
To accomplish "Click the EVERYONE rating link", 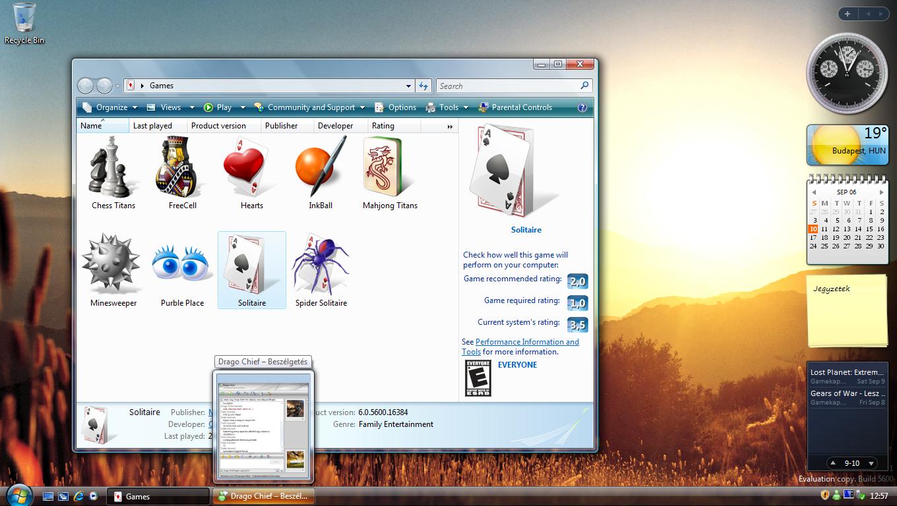I will tap(517, 365).
